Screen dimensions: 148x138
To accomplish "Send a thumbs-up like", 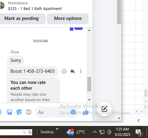I will tap(86, 112).
